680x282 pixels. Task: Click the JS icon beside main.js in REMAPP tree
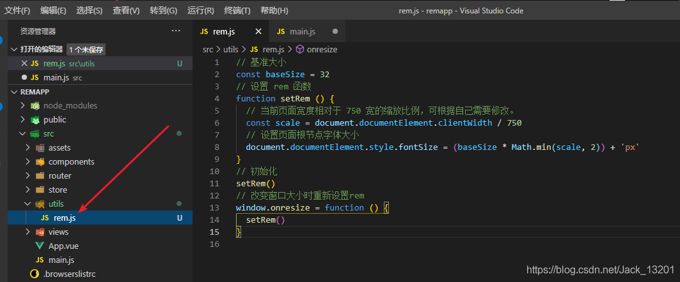[x=40, y=260]
